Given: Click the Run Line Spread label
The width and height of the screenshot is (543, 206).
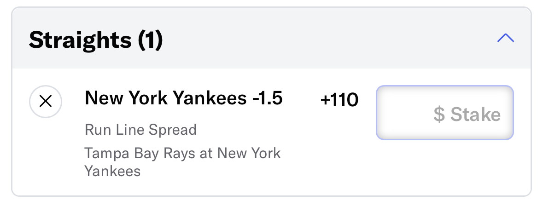Looking at the screenshot, I should click(x=140, y=130).
